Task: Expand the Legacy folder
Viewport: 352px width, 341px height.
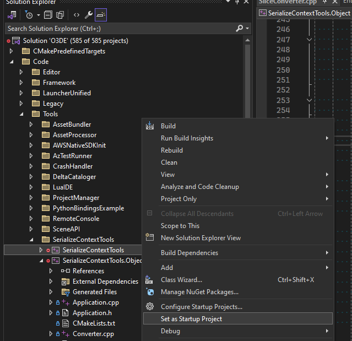Action: (21, 104)
